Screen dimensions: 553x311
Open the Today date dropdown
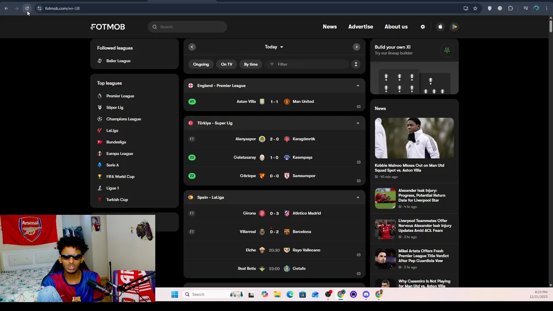[274, 47]
